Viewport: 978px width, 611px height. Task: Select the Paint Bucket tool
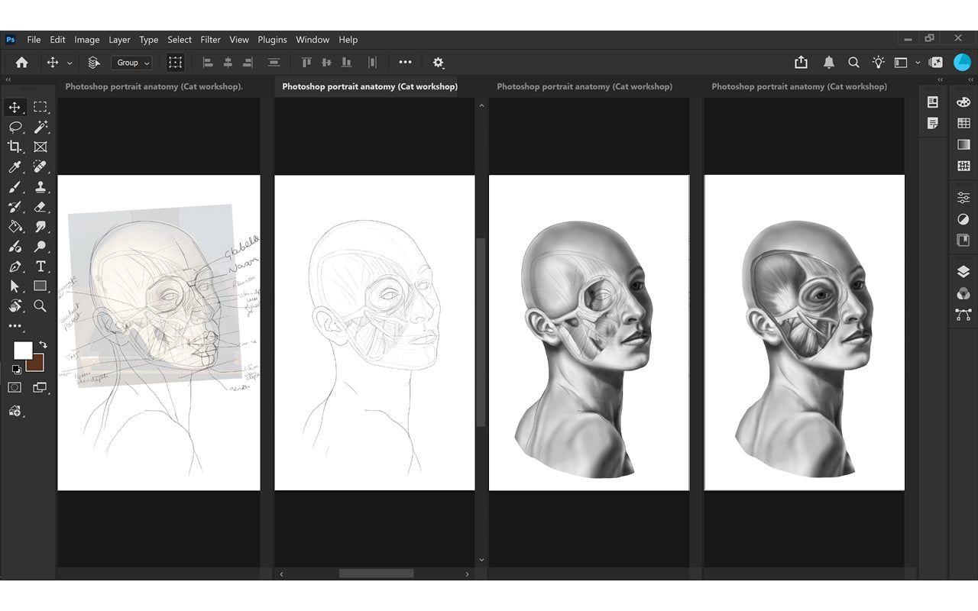pyautogui.click(x=15, y=226)
